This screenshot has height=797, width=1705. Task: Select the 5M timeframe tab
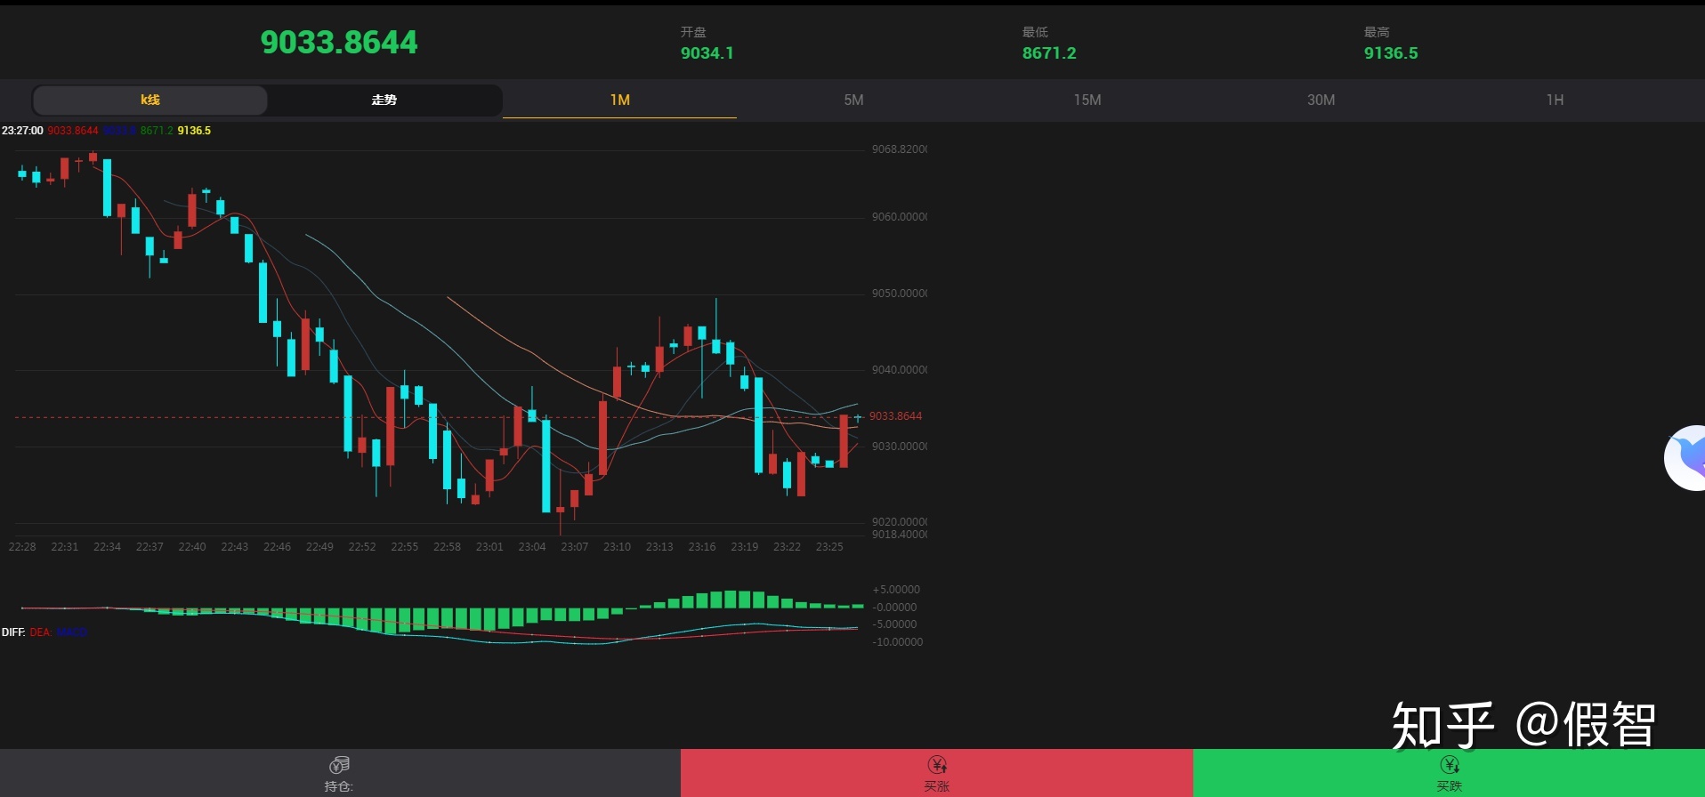(853, 101)
